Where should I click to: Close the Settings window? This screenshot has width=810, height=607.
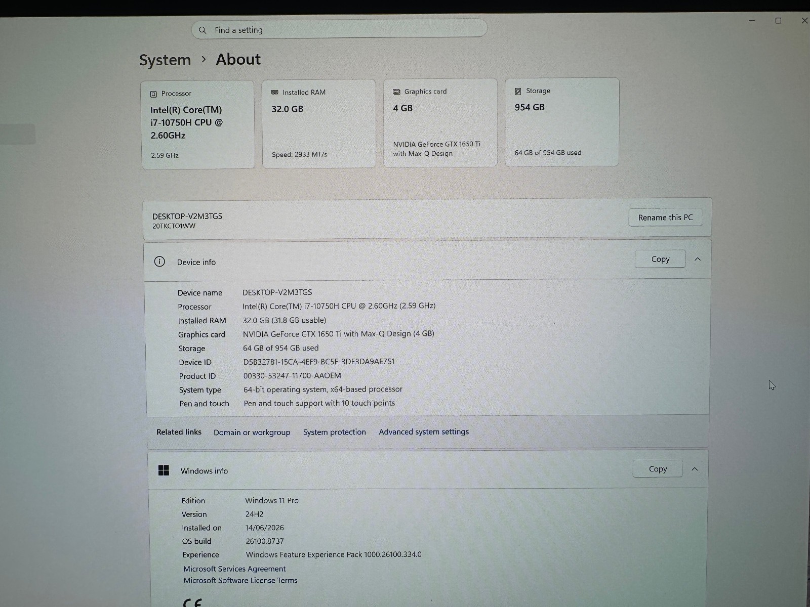click(804, 21)
